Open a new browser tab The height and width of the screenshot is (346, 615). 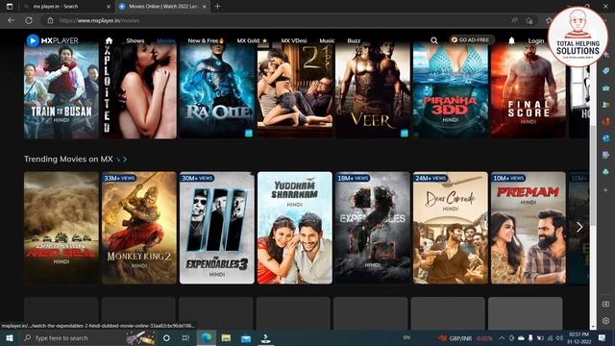(217, 7)
